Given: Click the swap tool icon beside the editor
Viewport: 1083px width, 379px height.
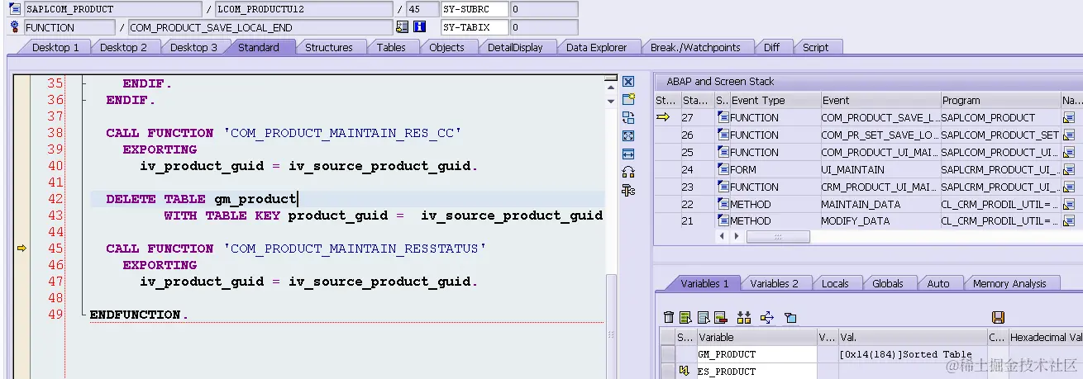Looking at the screenshot, I should (627, 117).
